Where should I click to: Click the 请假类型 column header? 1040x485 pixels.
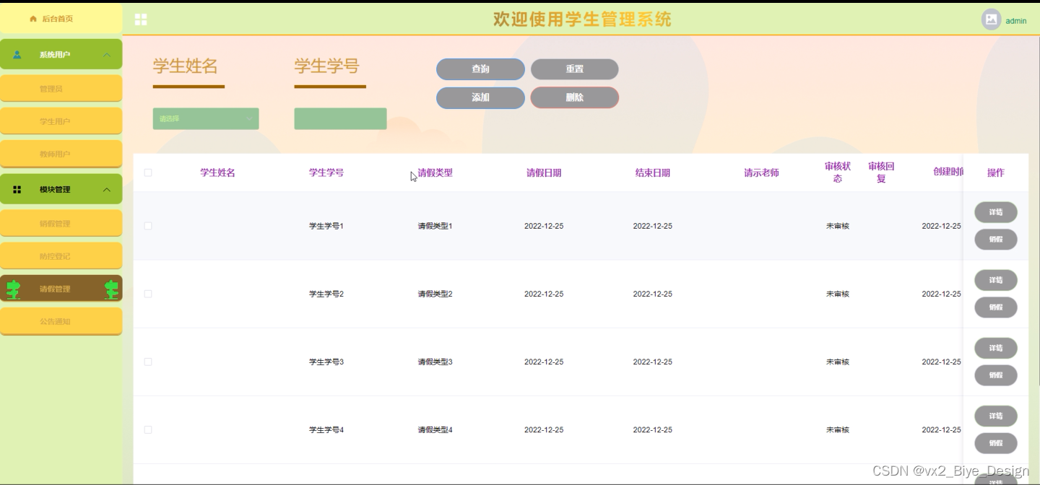pos(435,172)
